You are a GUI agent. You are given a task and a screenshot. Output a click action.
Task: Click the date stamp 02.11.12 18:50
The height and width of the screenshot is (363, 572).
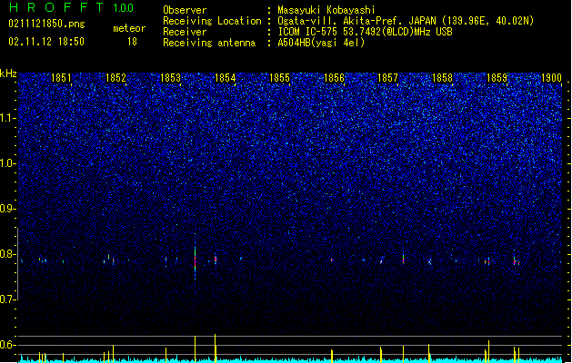tap(46, 42)
